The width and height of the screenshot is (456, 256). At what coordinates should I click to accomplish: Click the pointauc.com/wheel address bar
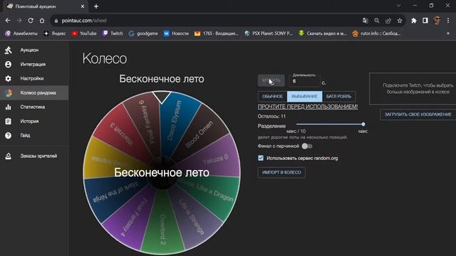click(x=204, y=21)
